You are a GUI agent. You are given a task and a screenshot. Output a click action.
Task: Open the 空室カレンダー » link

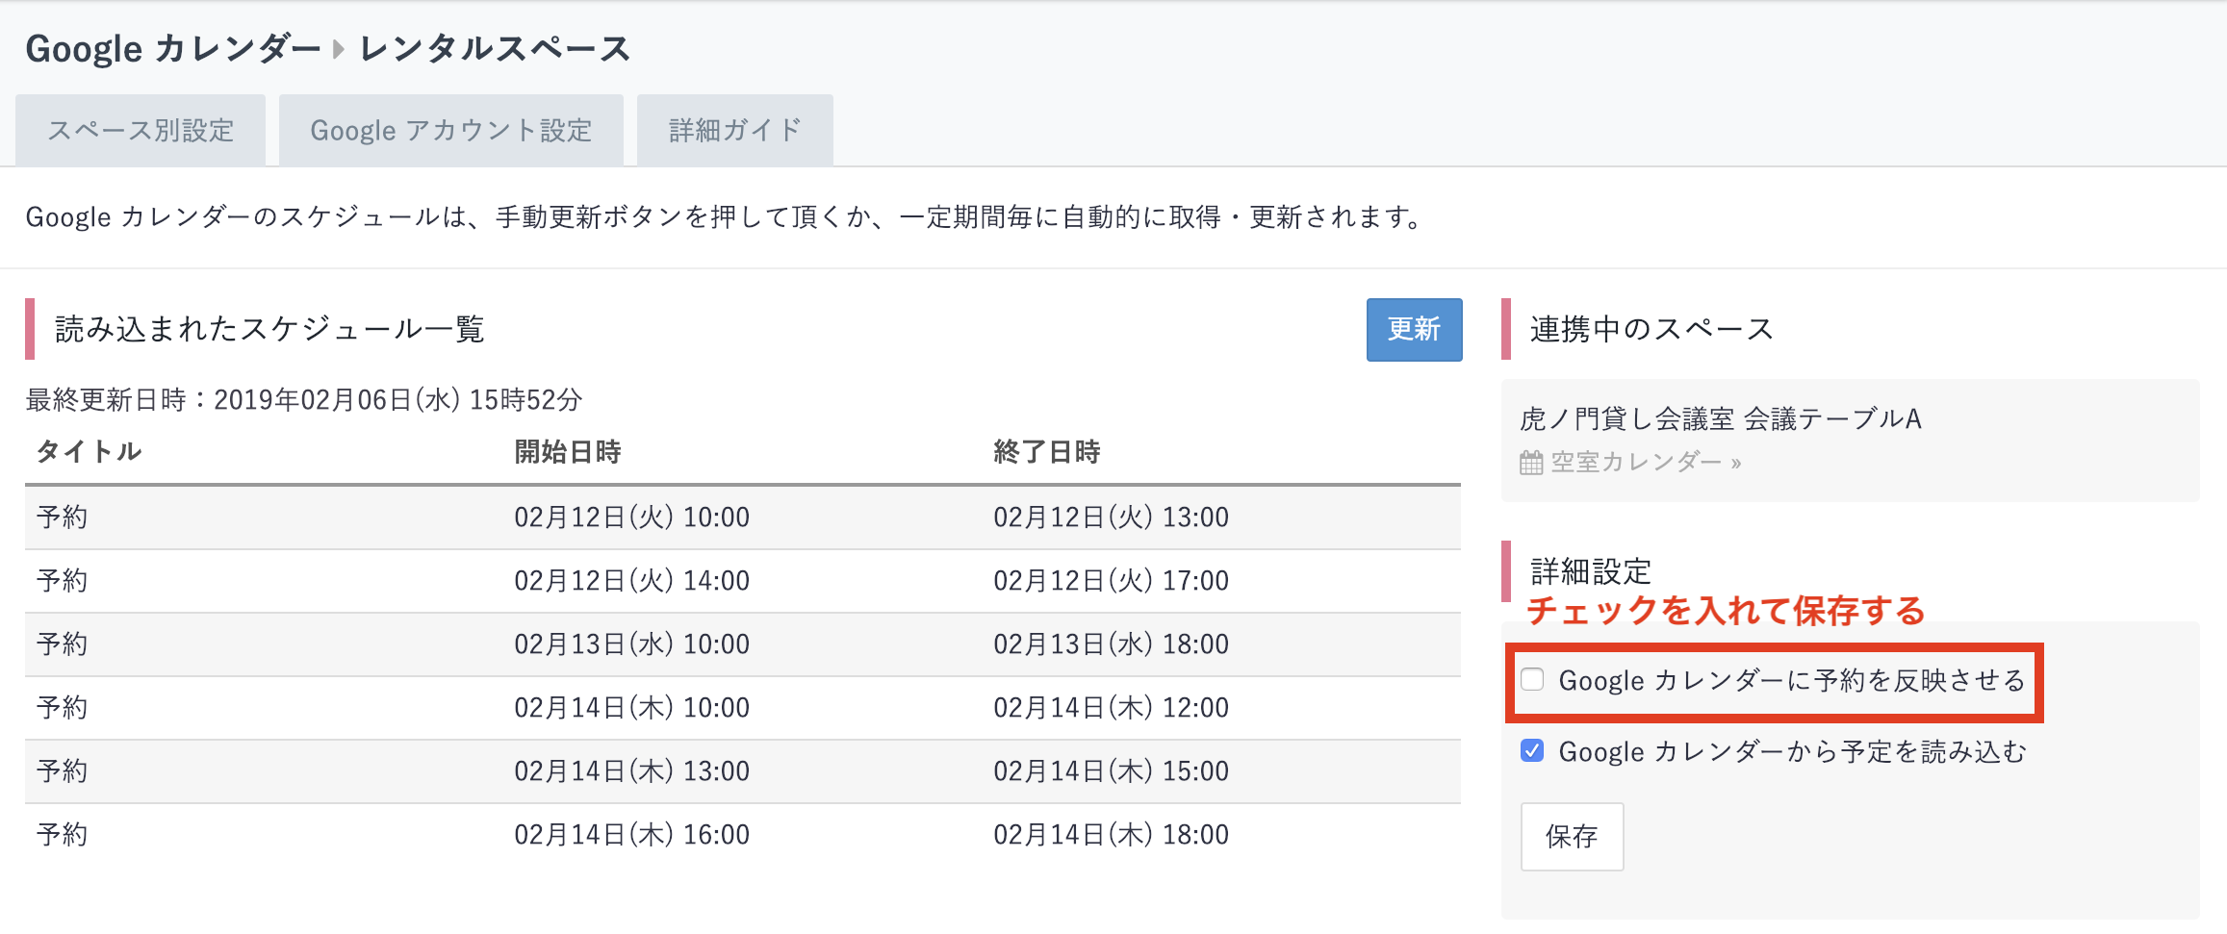[1646, 463]
